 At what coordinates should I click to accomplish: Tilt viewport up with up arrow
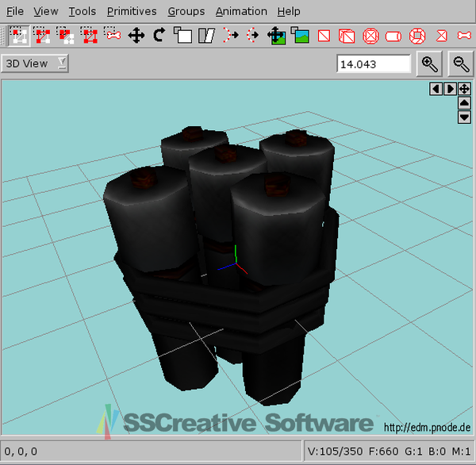[x=464, y=103]
